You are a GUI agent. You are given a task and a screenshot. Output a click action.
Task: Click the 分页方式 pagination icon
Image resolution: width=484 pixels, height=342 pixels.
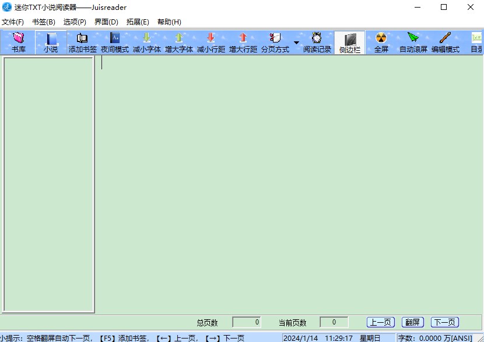click(275, 43)
